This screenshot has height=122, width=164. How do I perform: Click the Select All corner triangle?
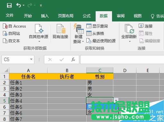coord(6,70)
